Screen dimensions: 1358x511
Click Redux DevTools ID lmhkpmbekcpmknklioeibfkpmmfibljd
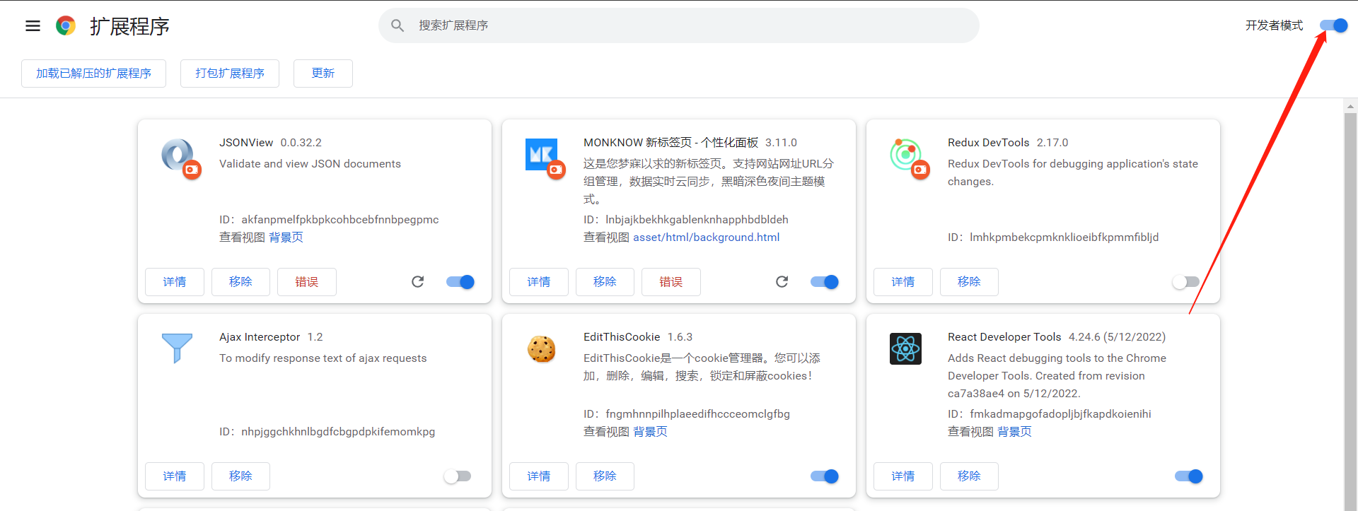click(x=1053, y=237)
